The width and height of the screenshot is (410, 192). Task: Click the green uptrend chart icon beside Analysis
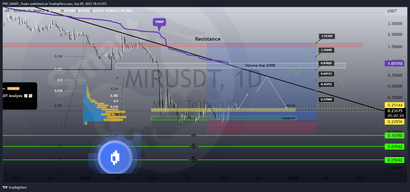(26, 96)
